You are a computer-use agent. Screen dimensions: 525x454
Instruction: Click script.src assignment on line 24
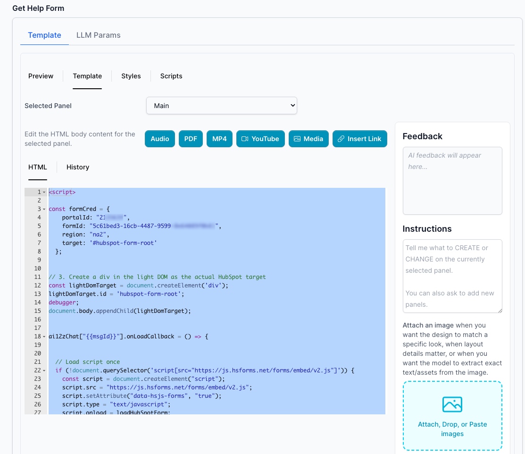point(157,387)
